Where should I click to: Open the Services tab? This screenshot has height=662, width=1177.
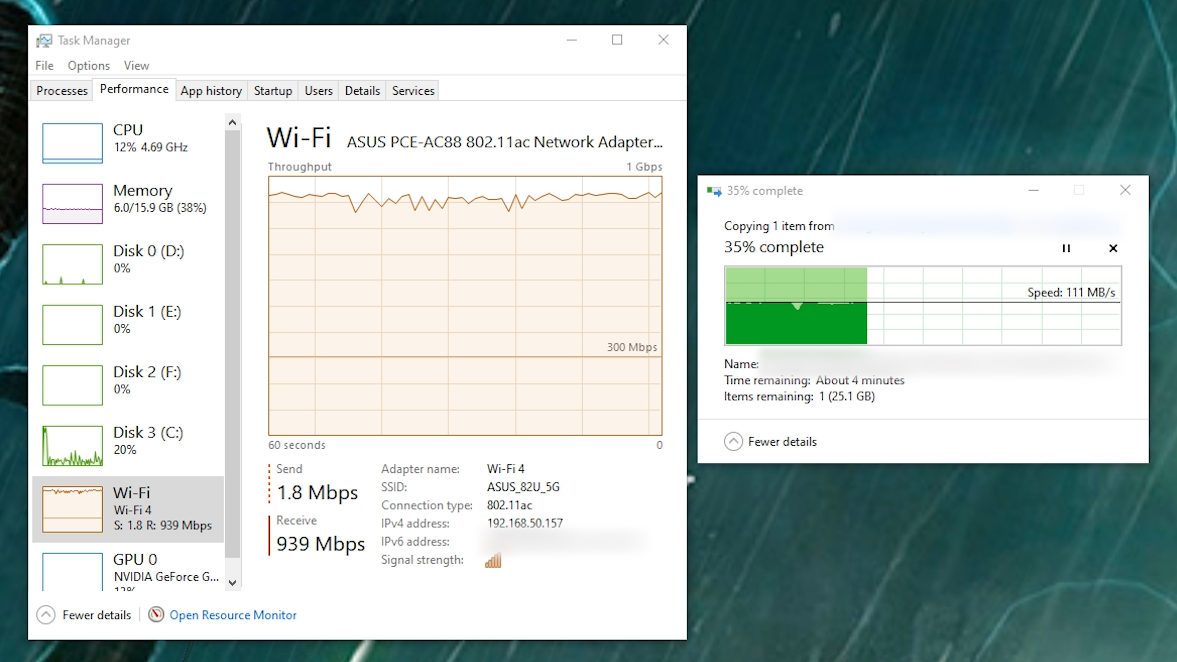pos(413,90)
